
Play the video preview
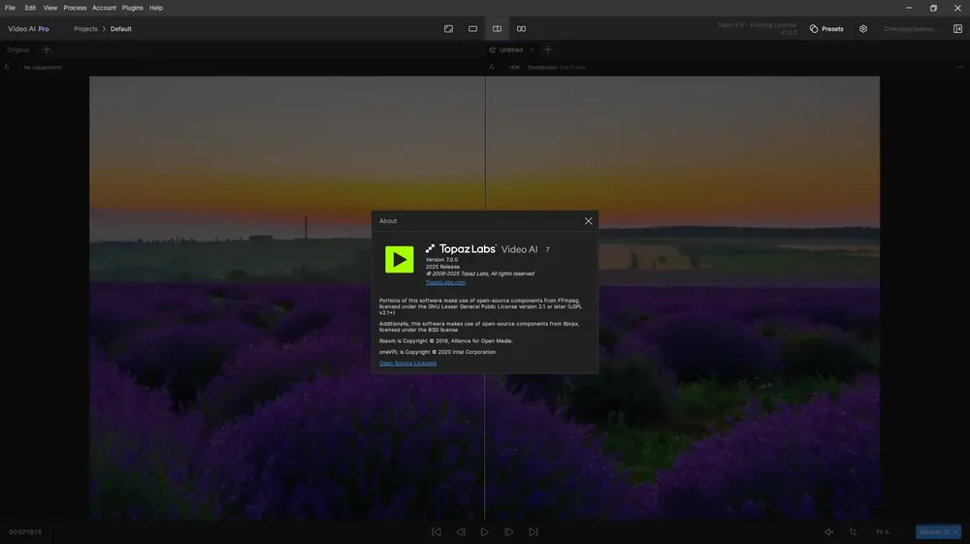tap(484, 531)
